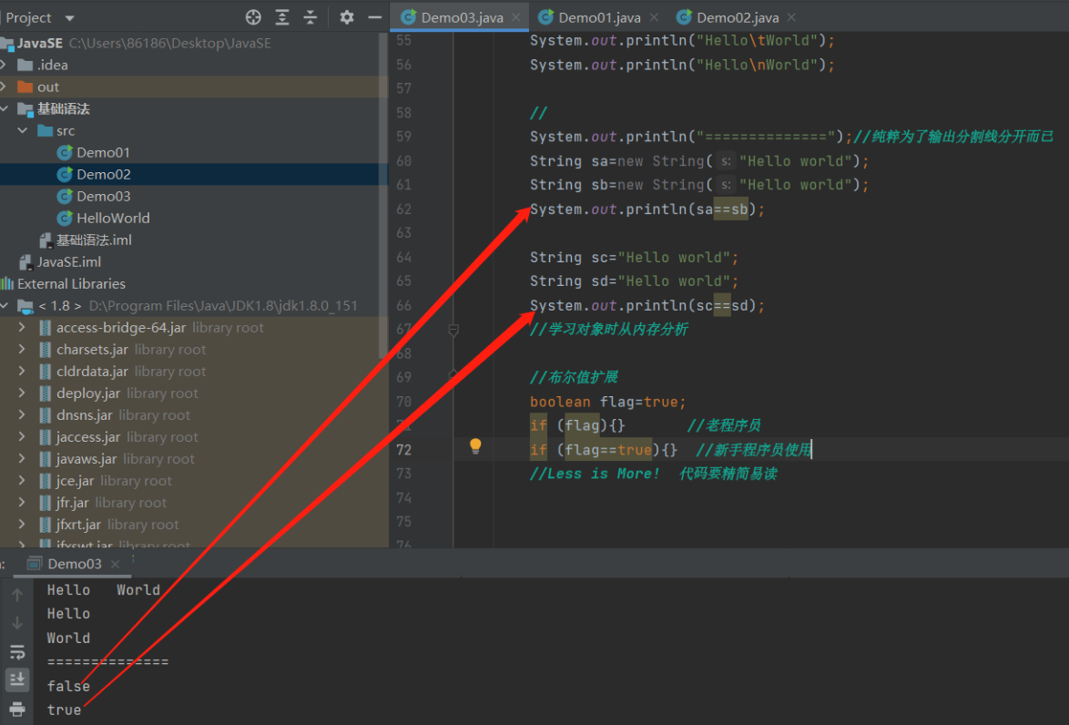Select Demo01 class in project tree
Screen dimensions: 1069x725
[x=102, y=152]
